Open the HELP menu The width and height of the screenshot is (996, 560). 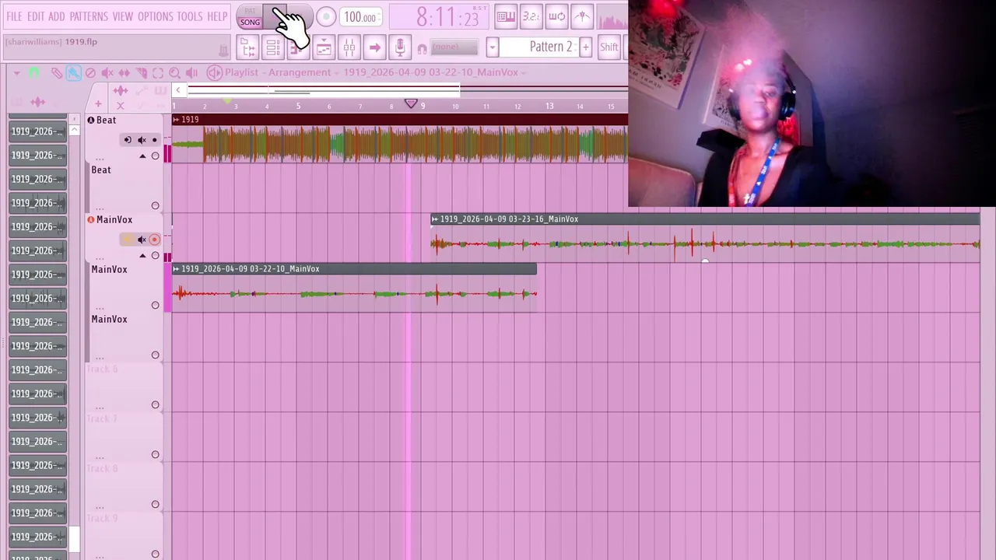(217, 16)
